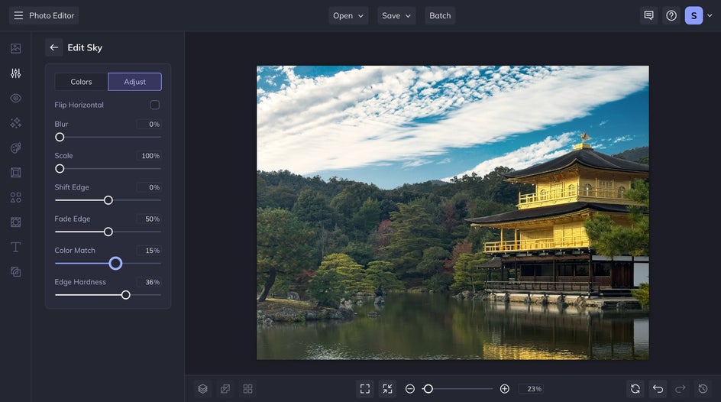This screenshot has width=721, height=402.
Task: Expand the Open dropdown
Action: (348, 15)
